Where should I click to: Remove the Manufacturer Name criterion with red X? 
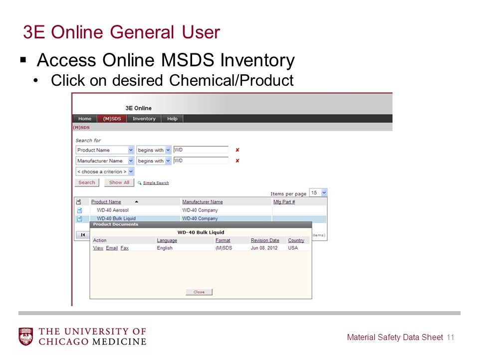tap(238, 161)
